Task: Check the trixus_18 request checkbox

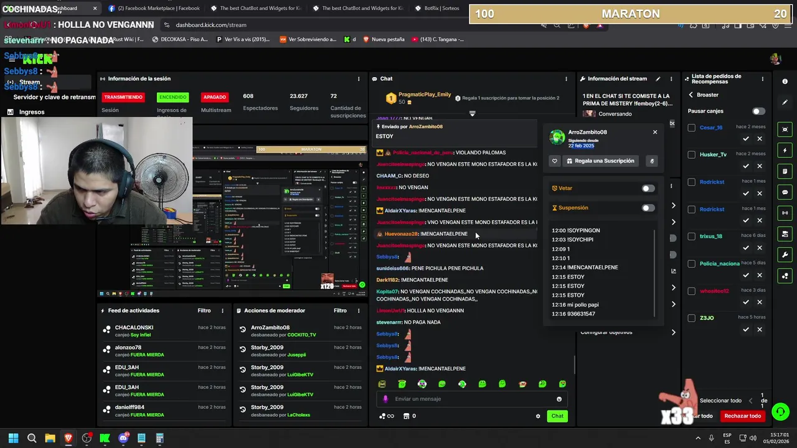Action: click(692, 236)
